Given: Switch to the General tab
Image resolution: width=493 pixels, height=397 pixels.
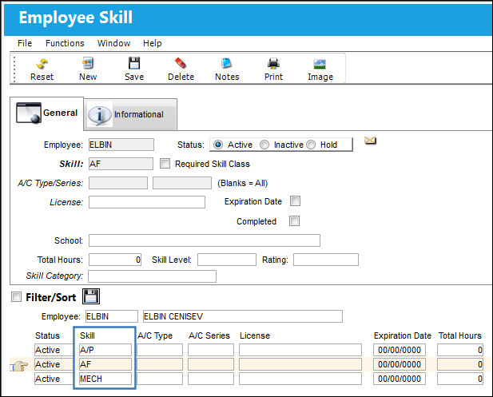Looking at the screenshot, I should (x=47, y=113).
